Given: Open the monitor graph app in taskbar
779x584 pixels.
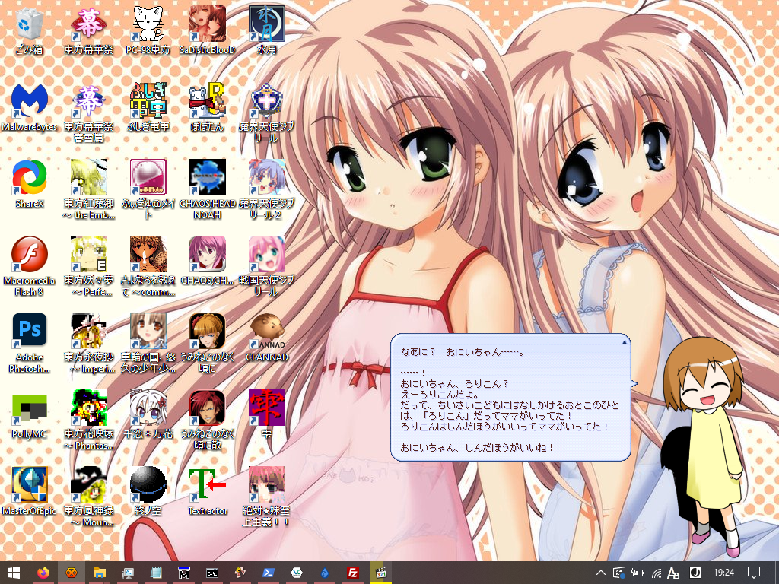Looking at the screenshot, I should coord(128,573).
